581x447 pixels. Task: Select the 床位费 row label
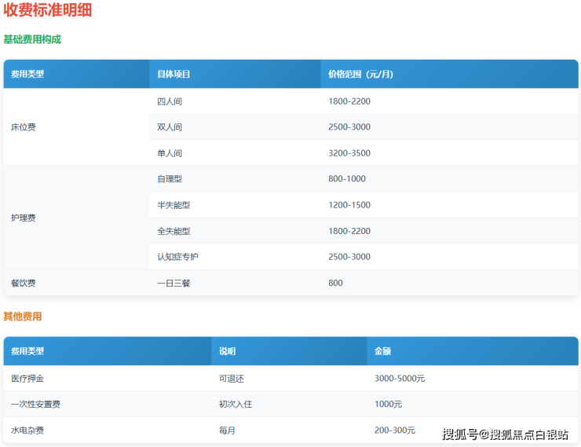pyautogui.click(x=23, y=127)
